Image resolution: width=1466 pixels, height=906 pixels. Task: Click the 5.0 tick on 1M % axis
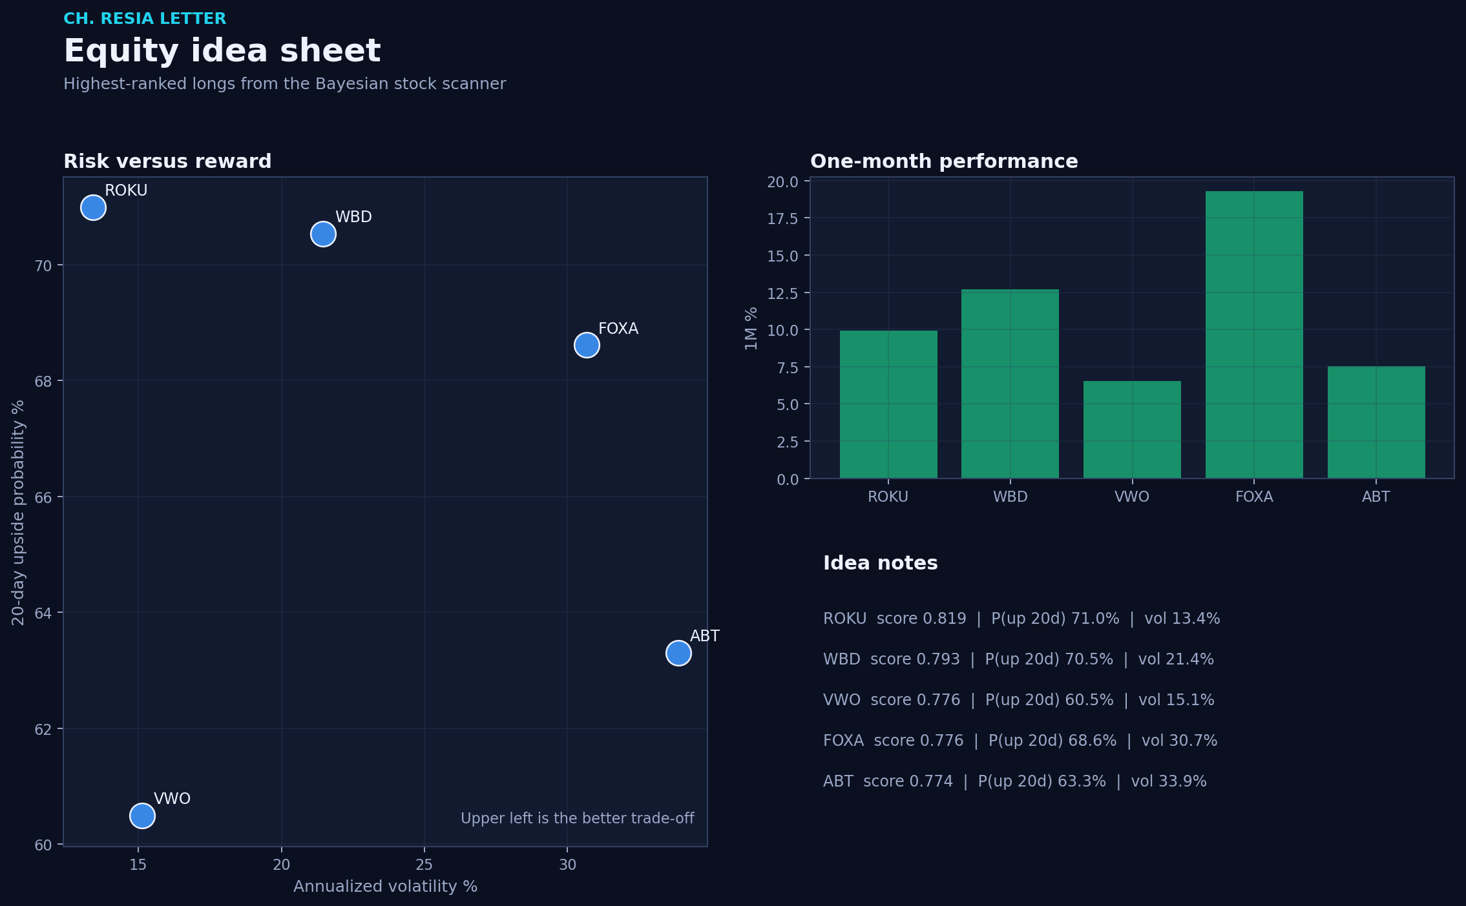click(787, 405)
